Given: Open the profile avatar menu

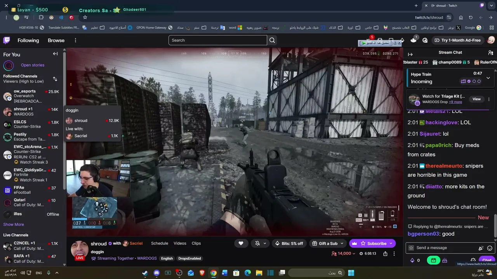Looking at the screenshot, I should (491, 40).
